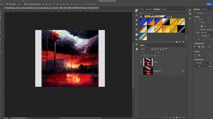
Task: Click the canvas height input field
Action: pyautogui.click(x=203, y=22)
